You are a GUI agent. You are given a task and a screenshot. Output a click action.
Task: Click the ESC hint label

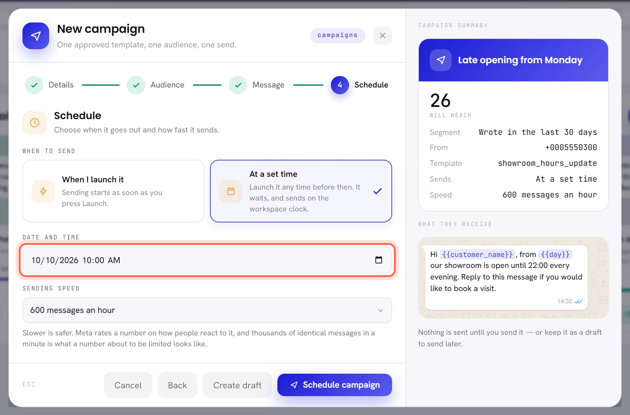(29, 384)
